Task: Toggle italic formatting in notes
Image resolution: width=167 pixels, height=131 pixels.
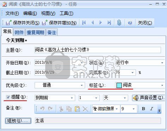Action: tap(151, 109)
